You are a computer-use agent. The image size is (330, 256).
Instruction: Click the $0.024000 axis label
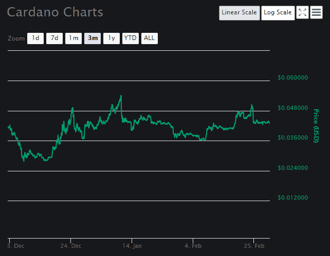click(x=293, y=168)
